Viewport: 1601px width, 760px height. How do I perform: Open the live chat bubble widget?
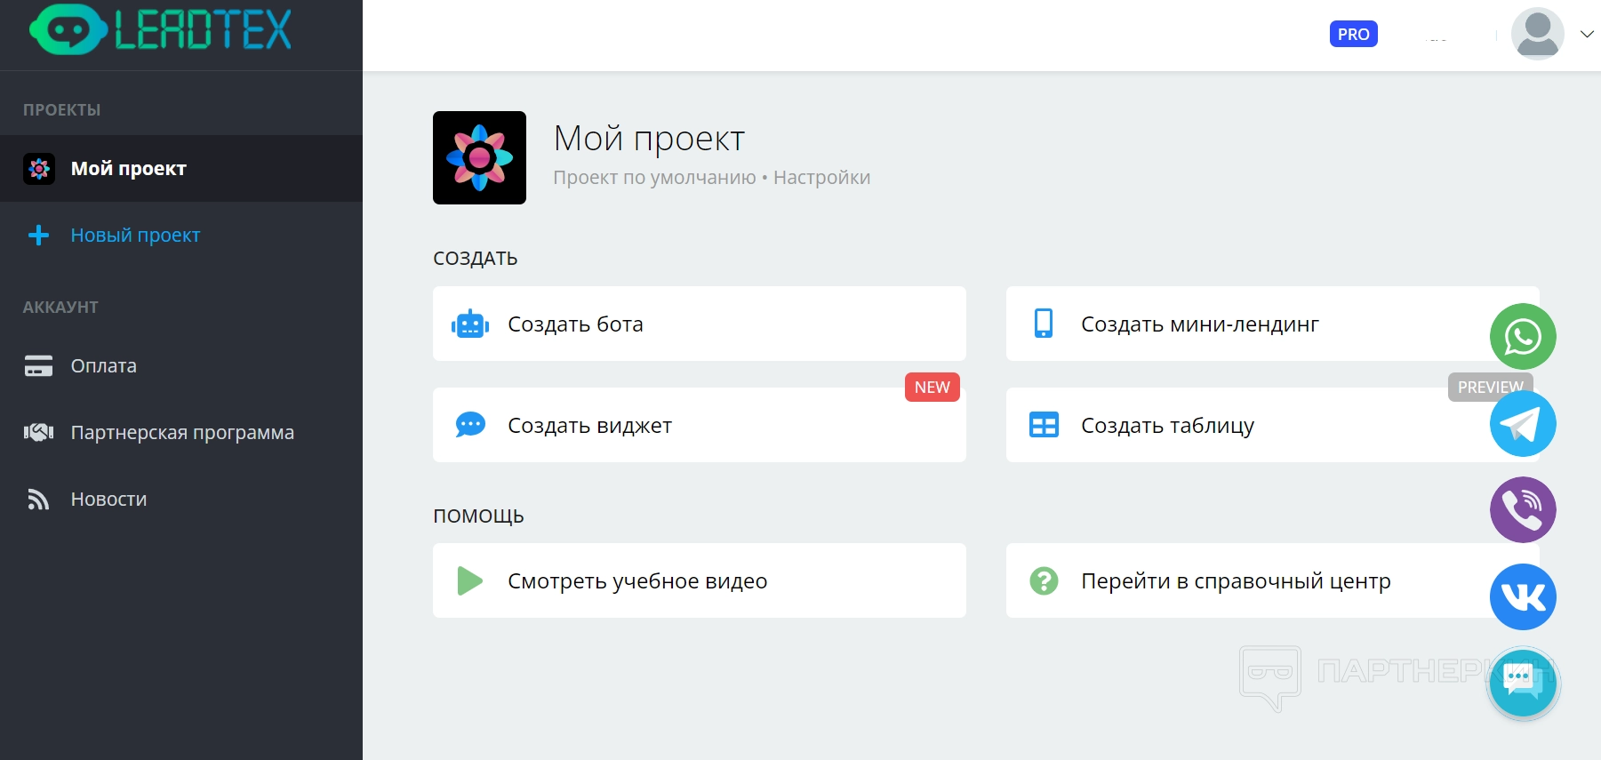(1522, 683)
